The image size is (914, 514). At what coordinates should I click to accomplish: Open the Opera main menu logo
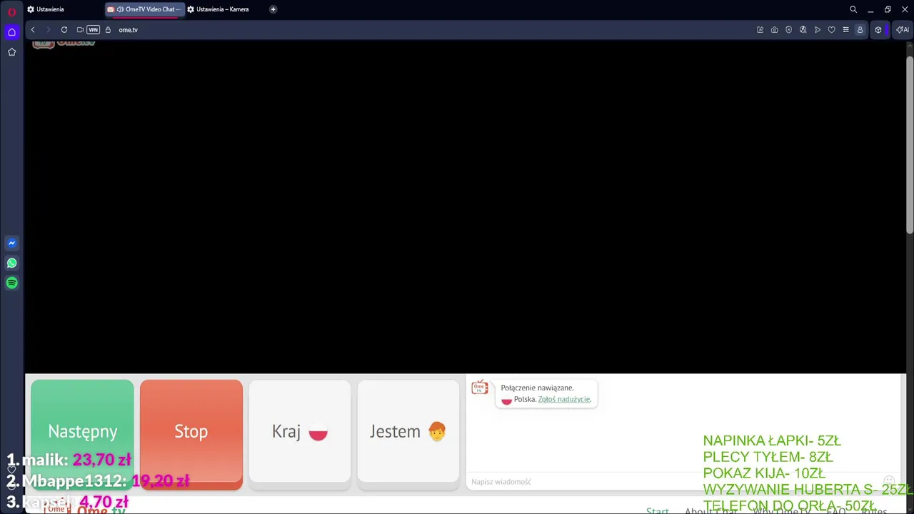pyautogui.click(x=11, y=11)
